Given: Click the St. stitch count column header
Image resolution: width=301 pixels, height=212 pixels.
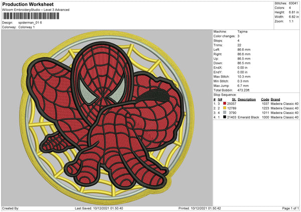Looking at the screenshot, I should tap(234, 99).
